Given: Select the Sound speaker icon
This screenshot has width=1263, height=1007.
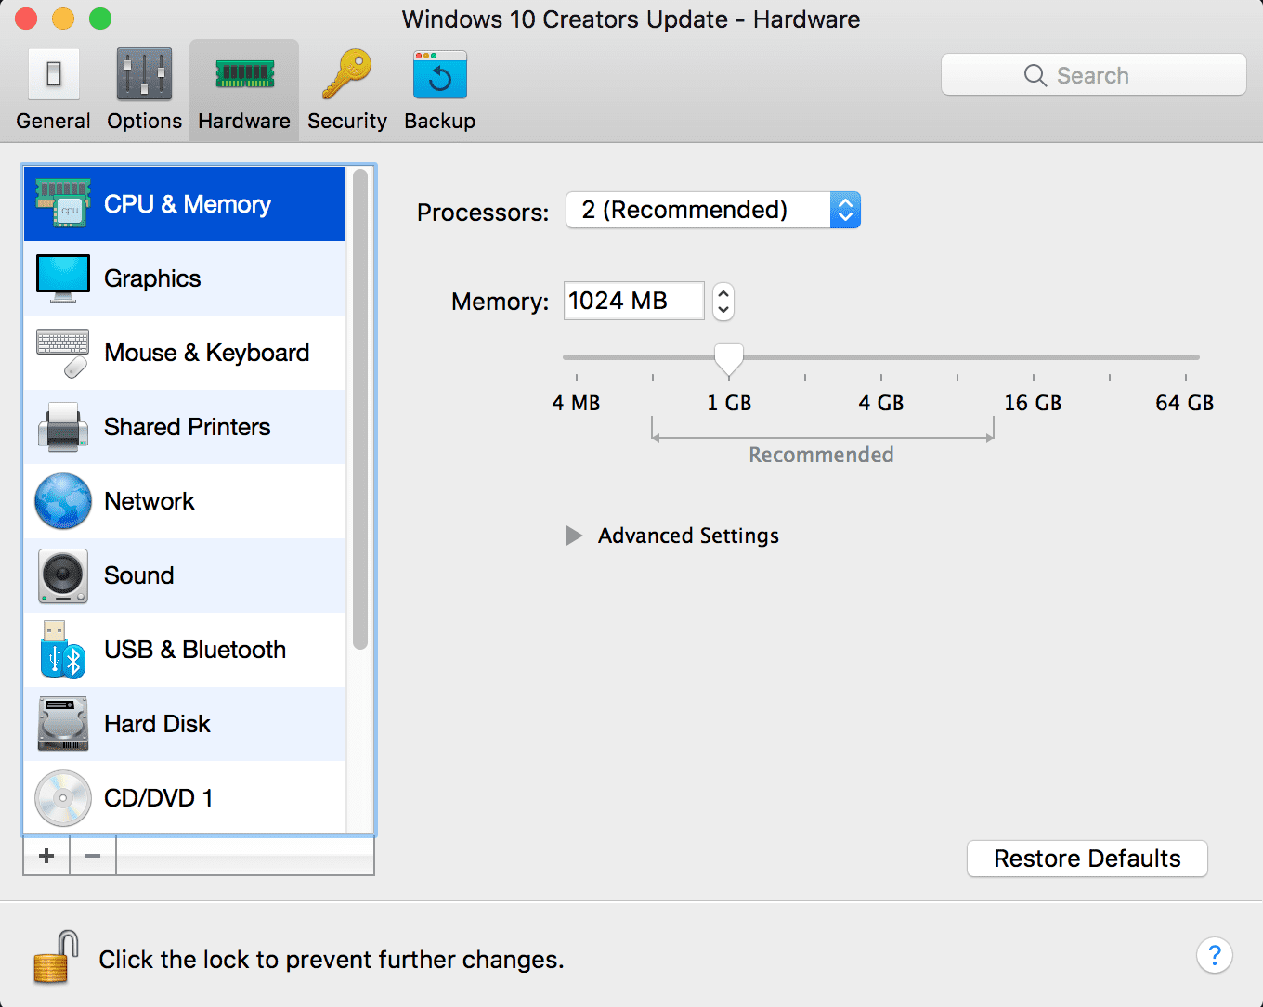Looking at the screenshot, I should click(x=63, y=575).
